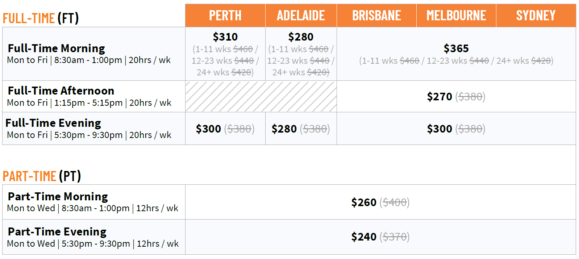Click the PART-TIME (PT) section heading

tap(42, 176)
